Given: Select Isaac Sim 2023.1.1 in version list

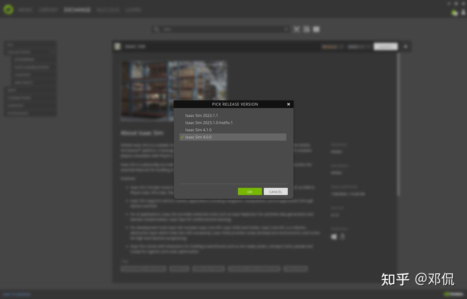Looking at the screenshot, I should (x=233, y=115).
